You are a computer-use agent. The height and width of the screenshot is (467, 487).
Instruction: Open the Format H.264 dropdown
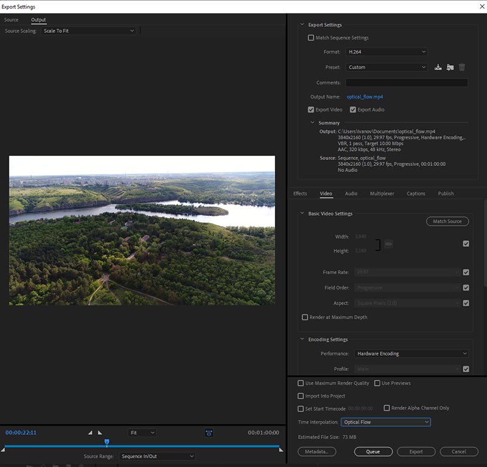click(x=387, y=52)
